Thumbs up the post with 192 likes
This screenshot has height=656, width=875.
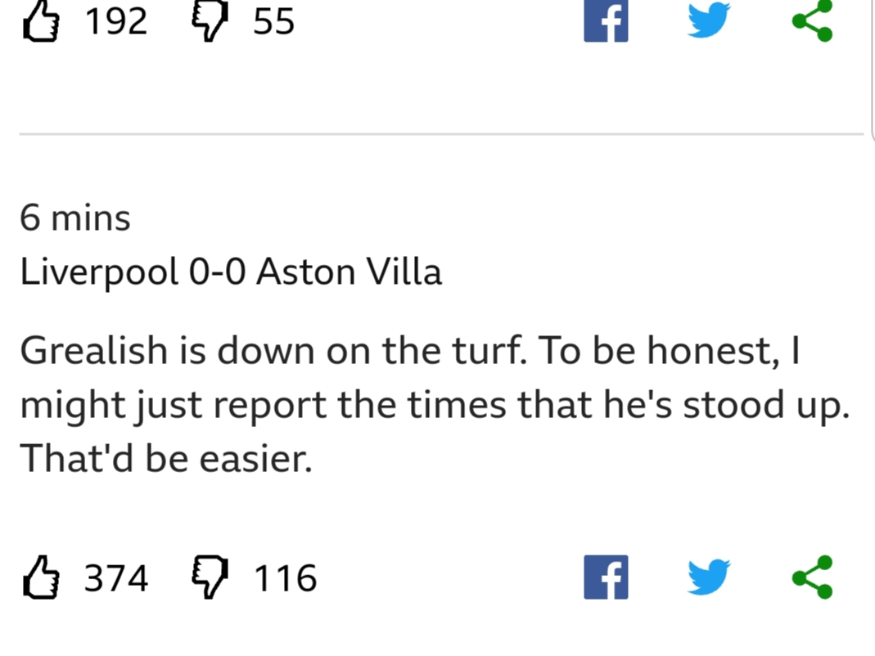[41, 21]
